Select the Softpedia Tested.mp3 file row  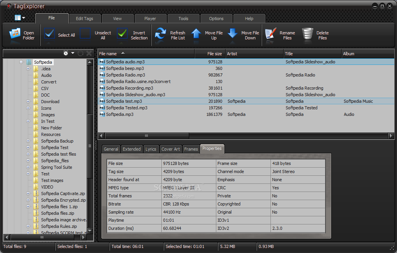click(x=246, y=108)
